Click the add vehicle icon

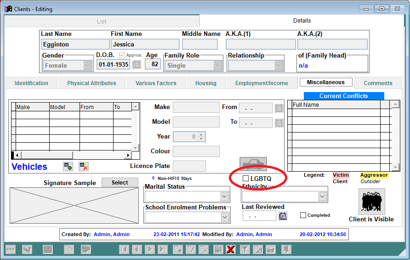pos(68,166)
